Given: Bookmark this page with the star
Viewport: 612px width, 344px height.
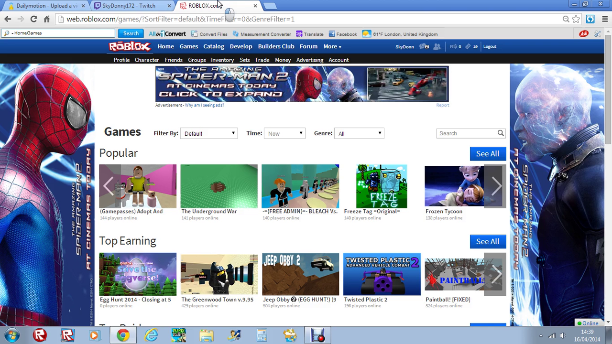Looking at the screenshot, I should [576, 19].
